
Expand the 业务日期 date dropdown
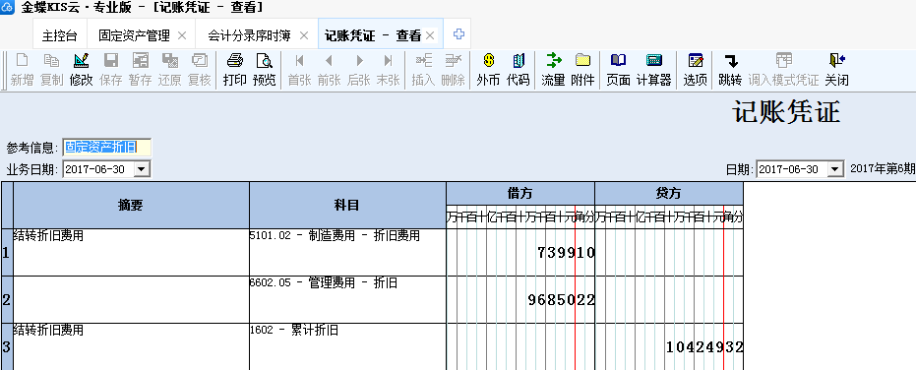coord(142,169)
